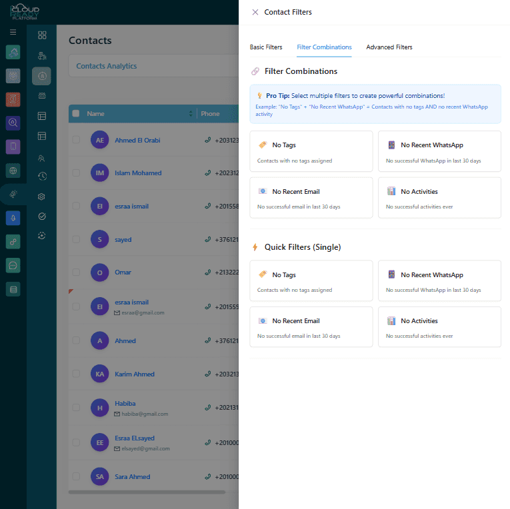Click the gear settings icon in secondary sidebar
This screenshot has height=509, width=510.
pos(42,197)
